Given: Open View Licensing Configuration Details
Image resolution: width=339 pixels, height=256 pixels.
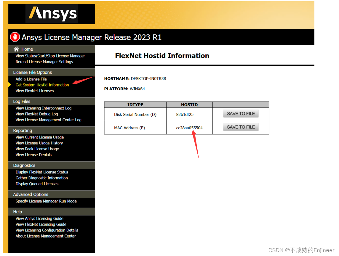Looking at the screenshot, I should click(47, 230).
